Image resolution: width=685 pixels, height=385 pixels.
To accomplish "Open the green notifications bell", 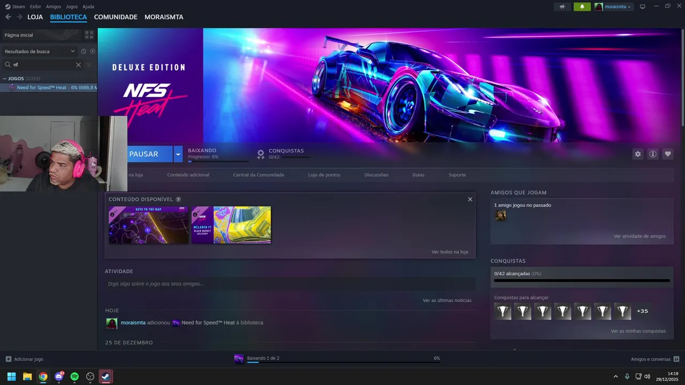I will pos(582,6).
